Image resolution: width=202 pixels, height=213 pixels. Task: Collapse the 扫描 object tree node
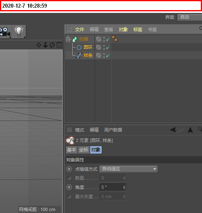(x=68, y=39)
